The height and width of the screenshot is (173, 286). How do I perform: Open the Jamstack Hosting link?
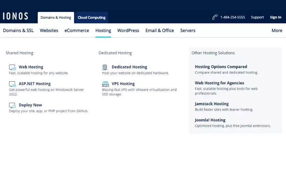[212, 104]
